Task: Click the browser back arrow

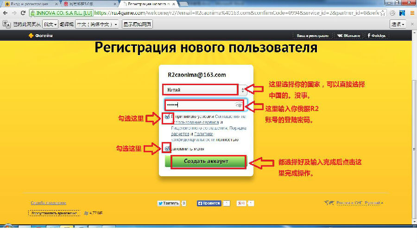Action: [5, 13]
